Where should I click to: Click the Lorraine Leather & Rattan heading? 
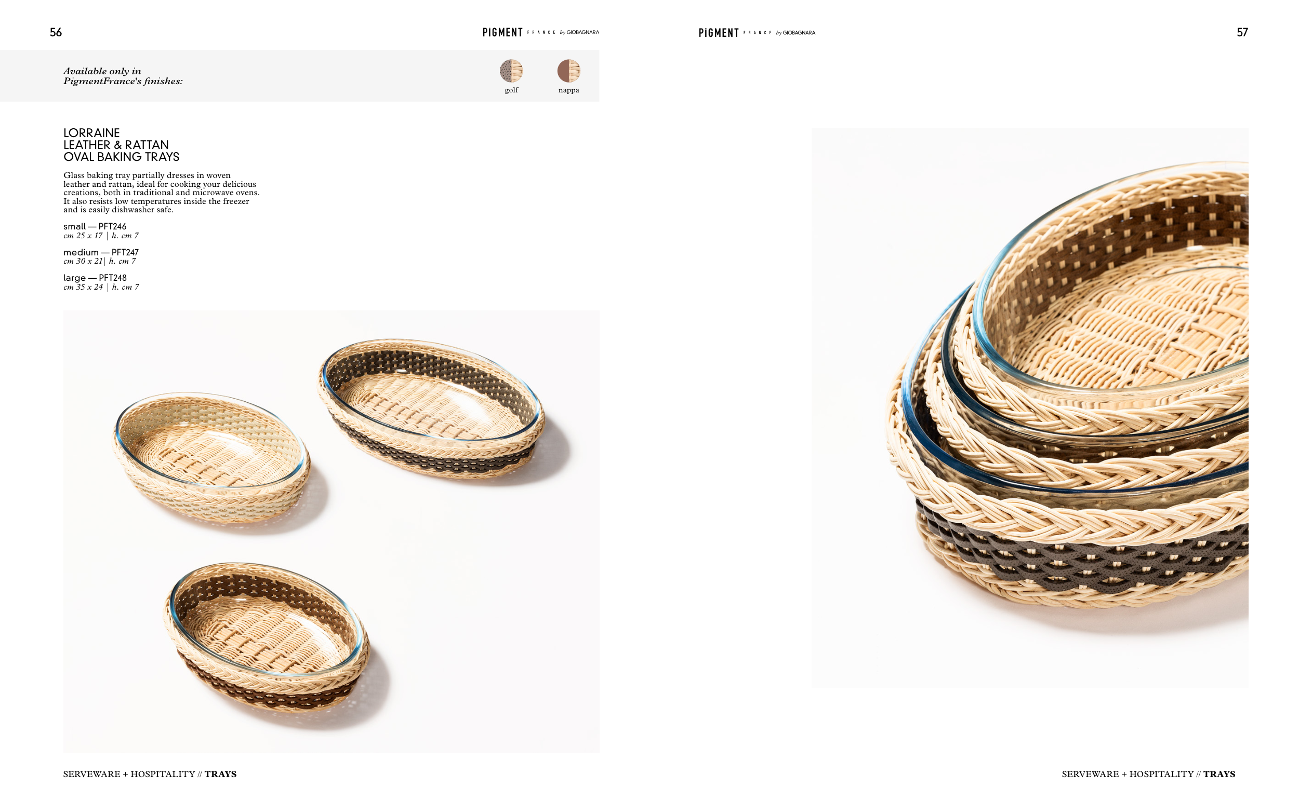click(x=121, y=144)
